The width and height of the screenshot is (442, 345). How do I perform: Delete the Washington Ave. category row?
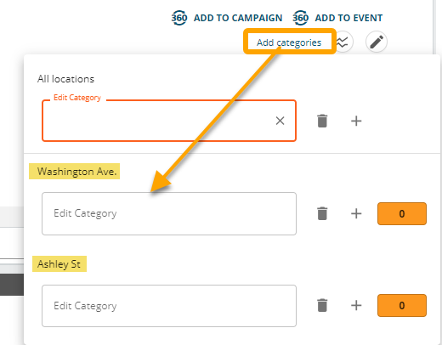pos(322,213)
